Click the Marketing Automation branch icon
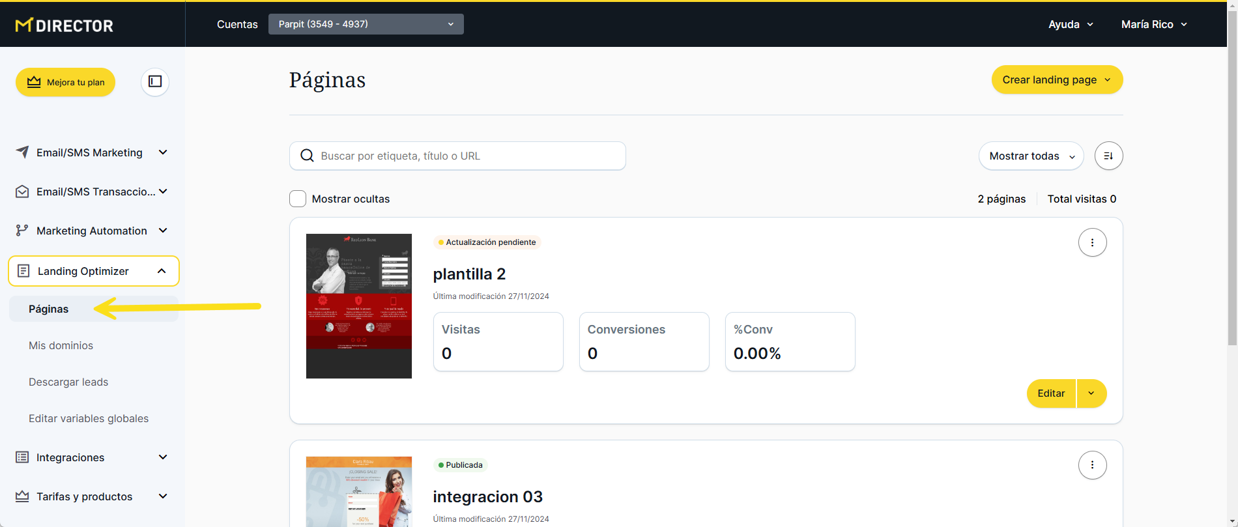This screenshot has height=527, width=1238. click(x=22, y=231)
